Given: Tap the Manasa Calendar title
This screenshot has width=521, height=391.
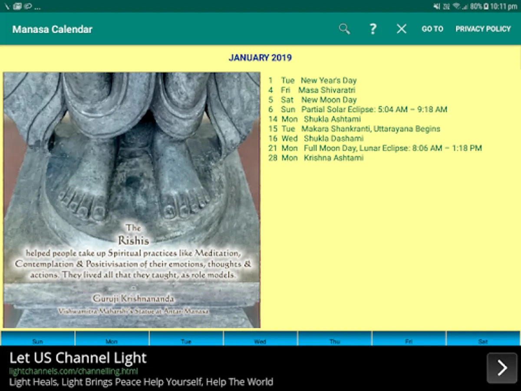Looking at the screenshot, I should pos(53,30).
